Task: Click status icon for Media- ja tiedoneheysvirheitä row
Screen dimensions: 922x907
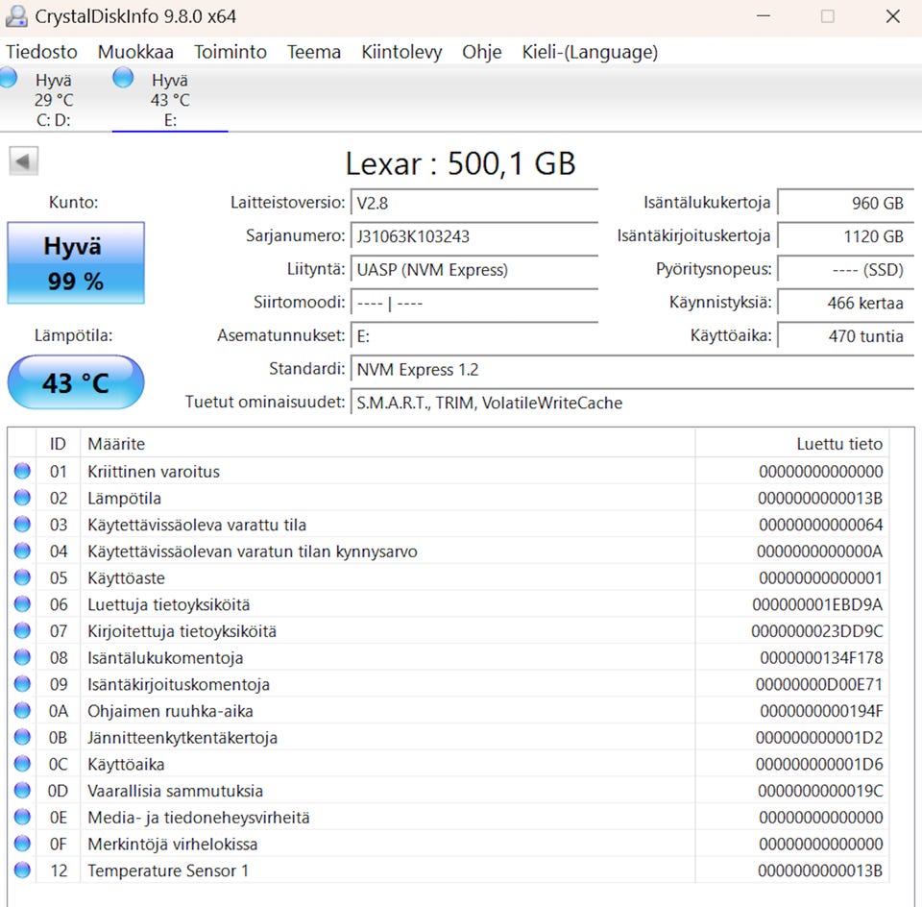Action: pyautogui.click(x=22, y=817)
